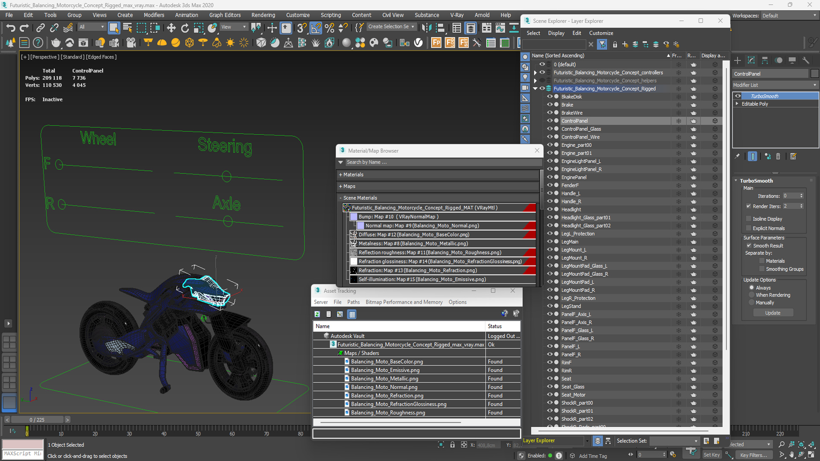Open the Create Selection Set dropdown
Image resolution: width=820 pixels, height=461 pixels.
click(x=391, y=26)
